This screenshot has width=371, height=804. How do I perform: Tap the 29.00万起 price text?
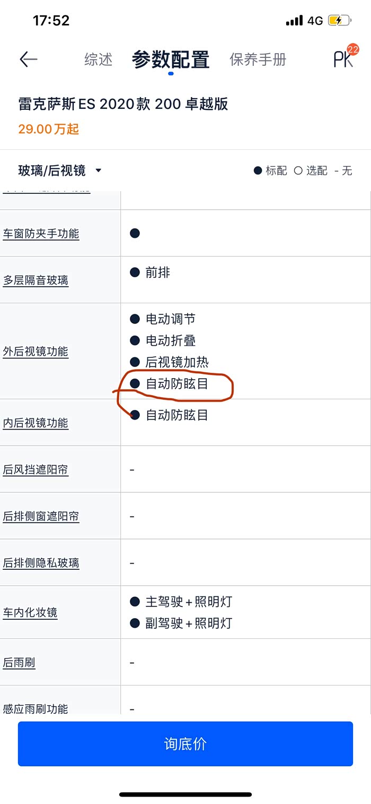49,129
